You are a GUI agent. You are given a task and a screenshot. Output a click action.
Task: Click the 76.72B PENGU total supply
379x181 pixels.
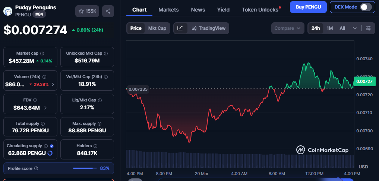(30, 130)
